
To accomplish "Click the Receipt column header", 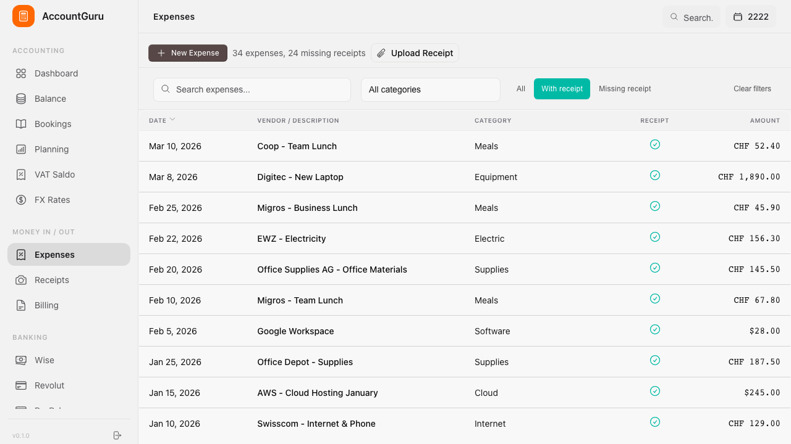I will tap(654, 121).
